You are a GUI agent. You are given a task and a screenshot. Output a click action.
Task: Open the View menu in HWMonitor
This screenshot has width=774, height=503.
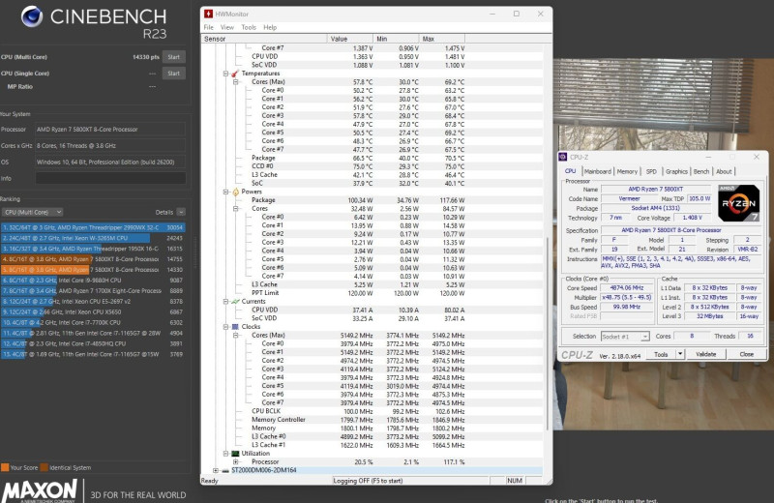click(227, 28)
